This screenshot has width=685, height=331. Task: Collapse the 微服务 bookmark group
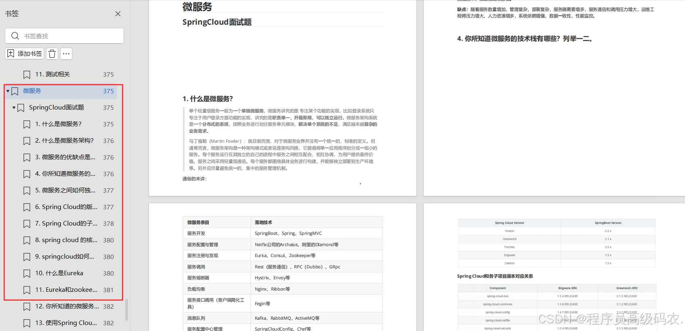[8, 91]
